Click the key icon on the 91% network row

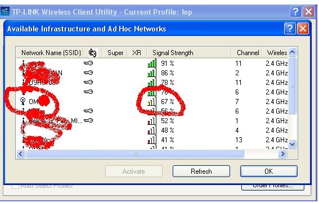tap(88, 63)
